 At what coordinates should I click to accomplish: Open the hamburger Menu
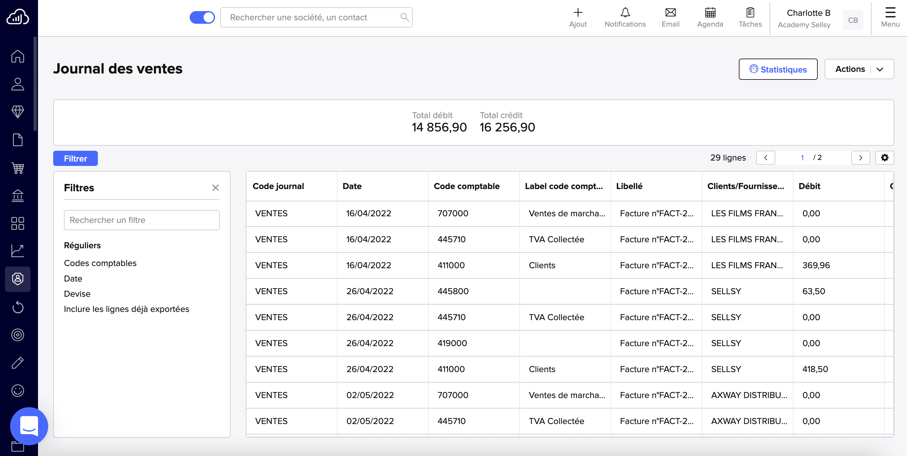890,17
